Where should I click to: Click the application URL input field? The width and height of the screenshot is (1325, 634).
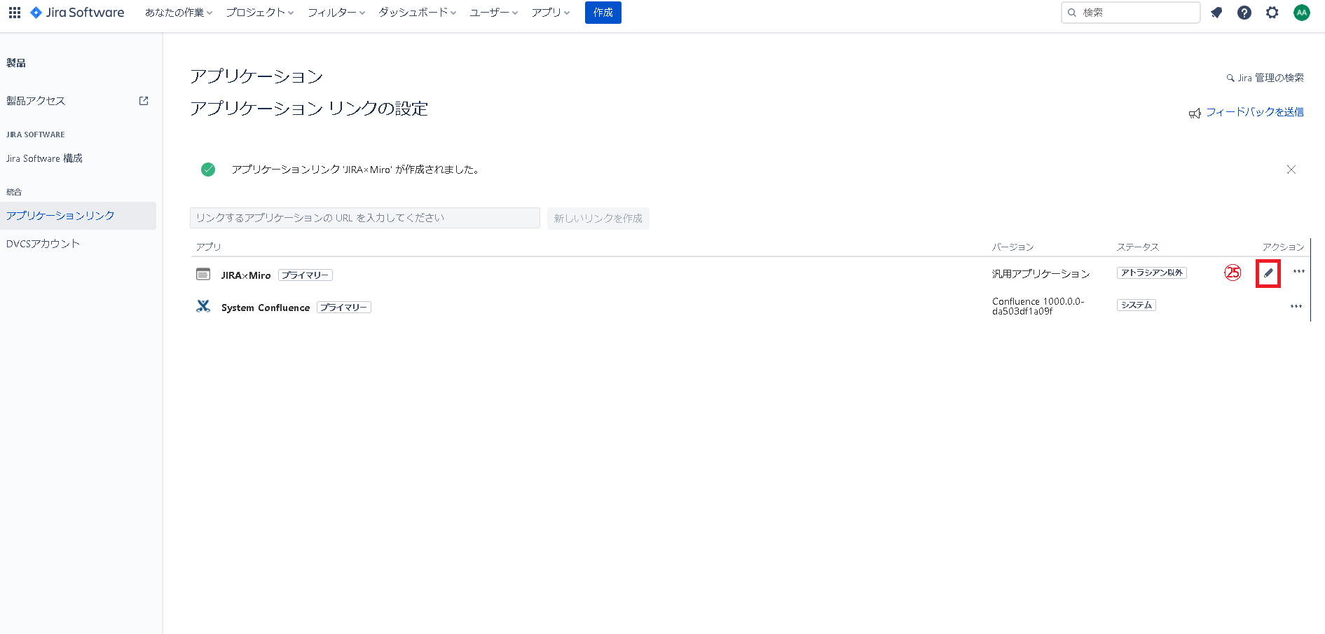click(x=364, y=218)
